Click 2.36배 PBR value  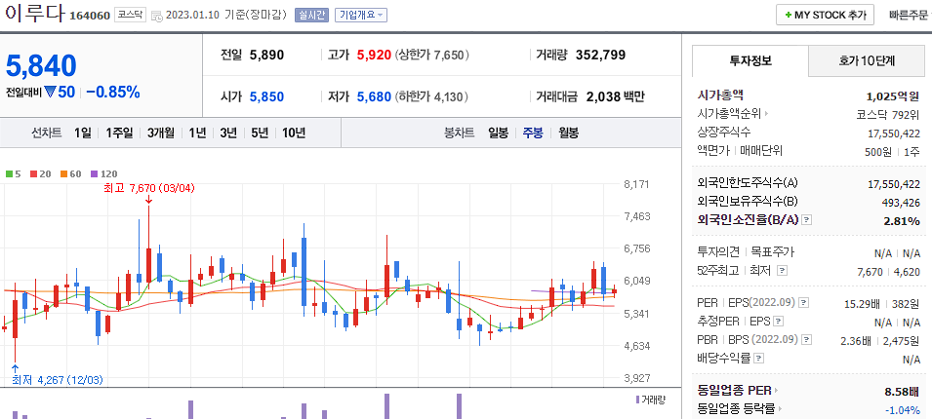[x=856, y=340]
